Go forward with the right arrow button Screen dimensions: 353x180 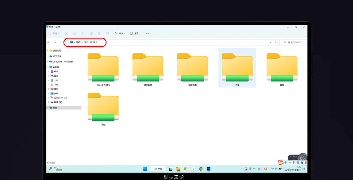(x=55, y=42)
